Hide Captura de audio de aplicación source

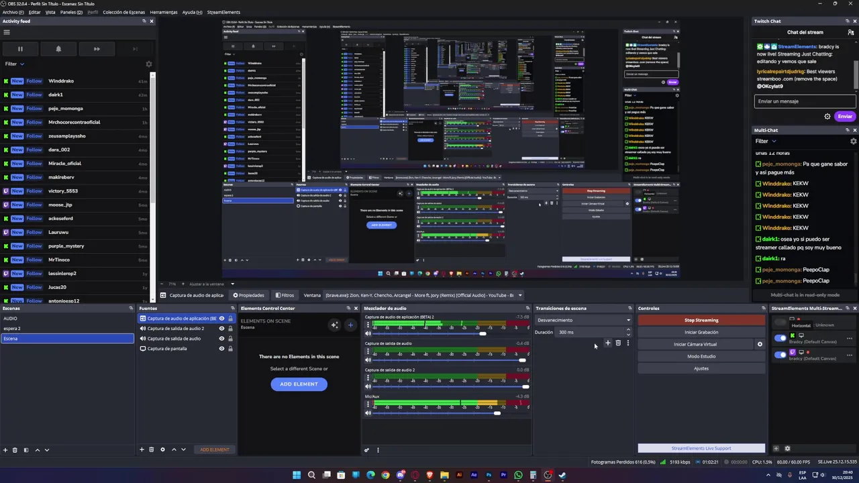point(221,319)
